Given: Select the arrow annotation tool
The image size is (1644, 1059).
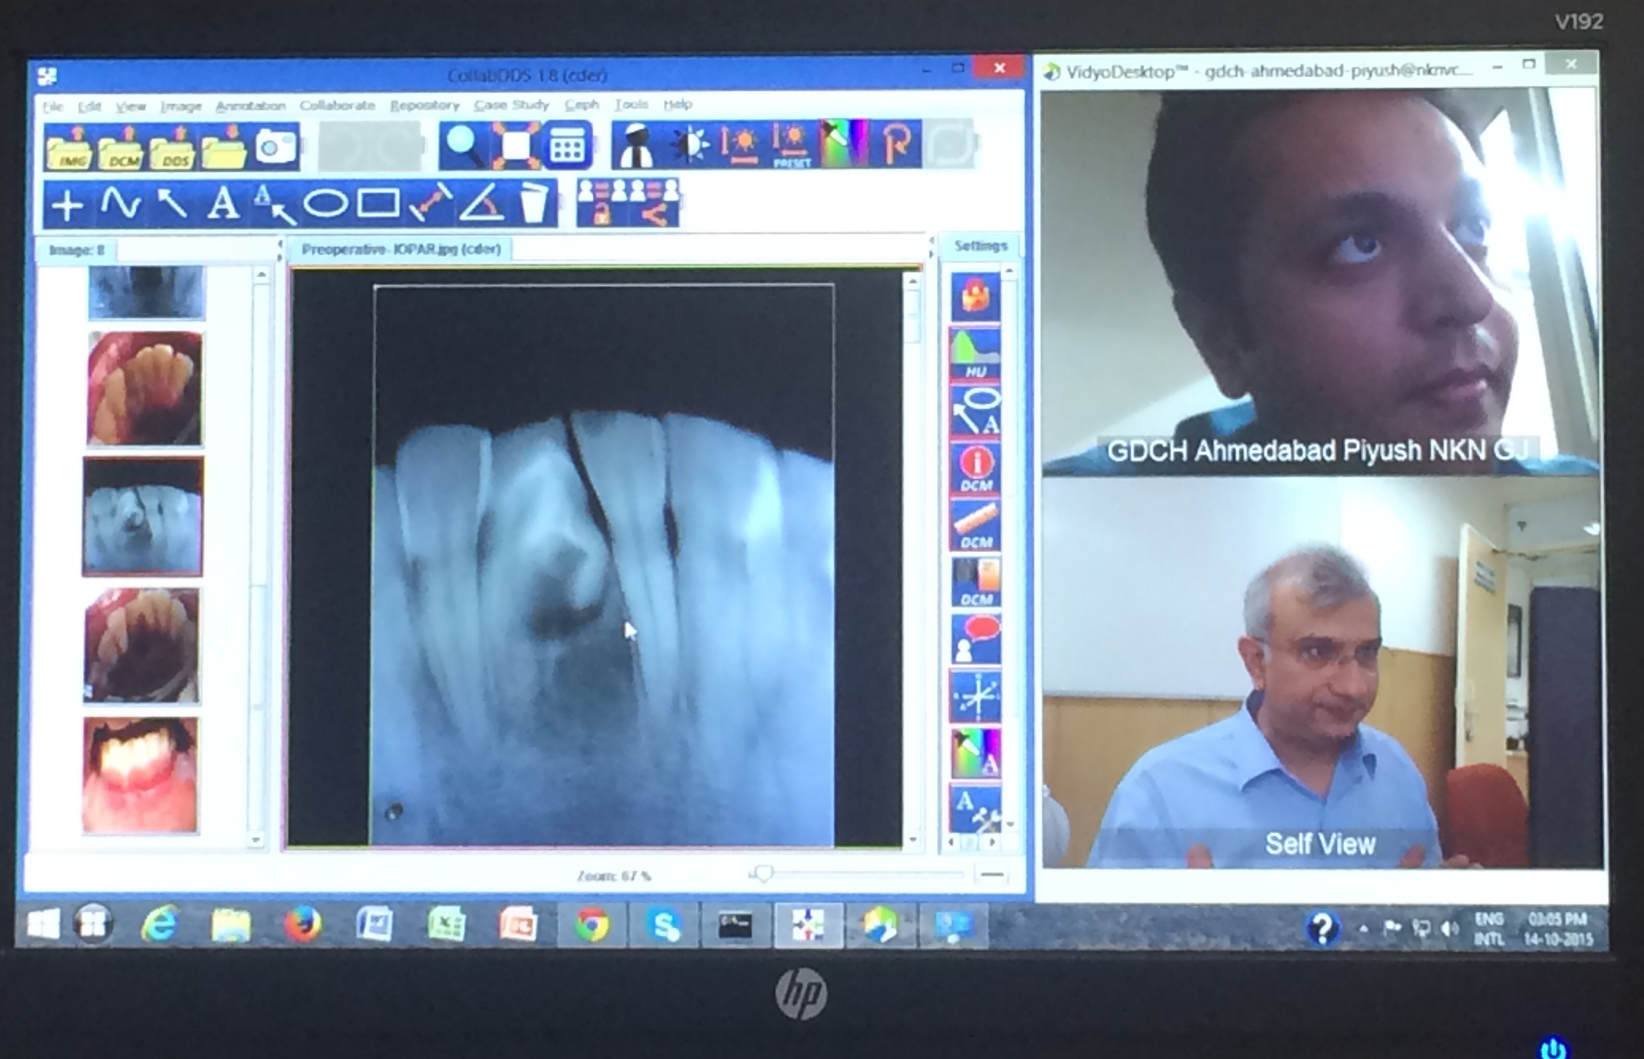Looking at the screenshot, I should 172,205.
